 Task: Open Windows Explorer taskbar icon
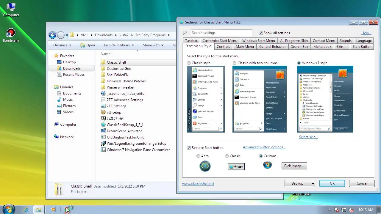(x=38, y=210)
